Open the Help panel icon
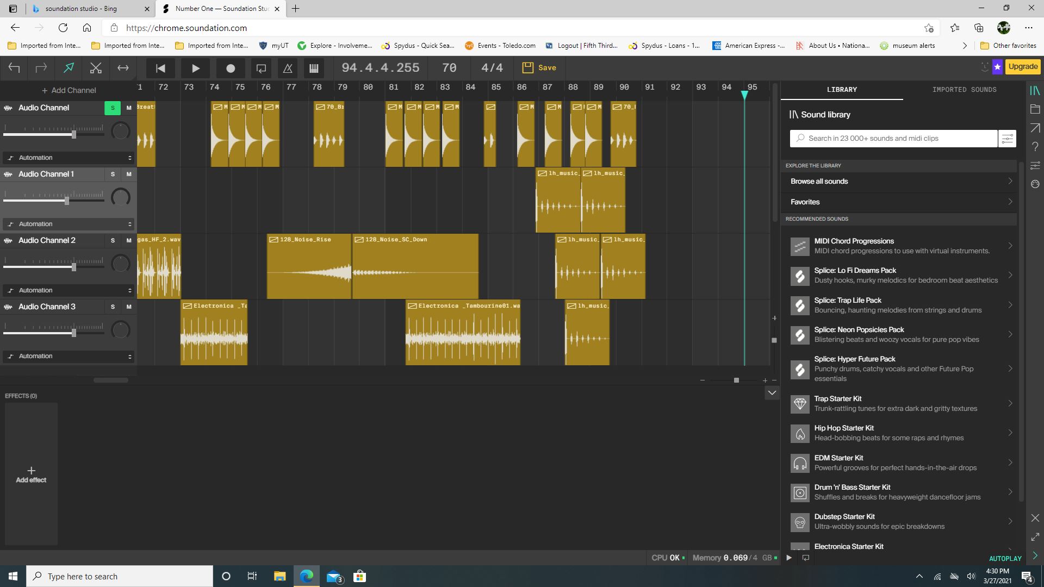Image resolution: width=1044 pixels, height=587 pixels. click(x=1036, y=146)
